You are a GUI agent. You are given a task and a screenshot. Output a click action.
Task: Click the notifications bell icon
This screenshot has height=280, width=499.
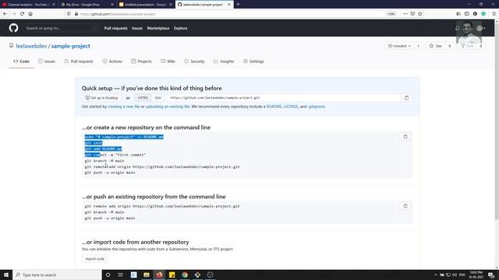pos(458,28)
